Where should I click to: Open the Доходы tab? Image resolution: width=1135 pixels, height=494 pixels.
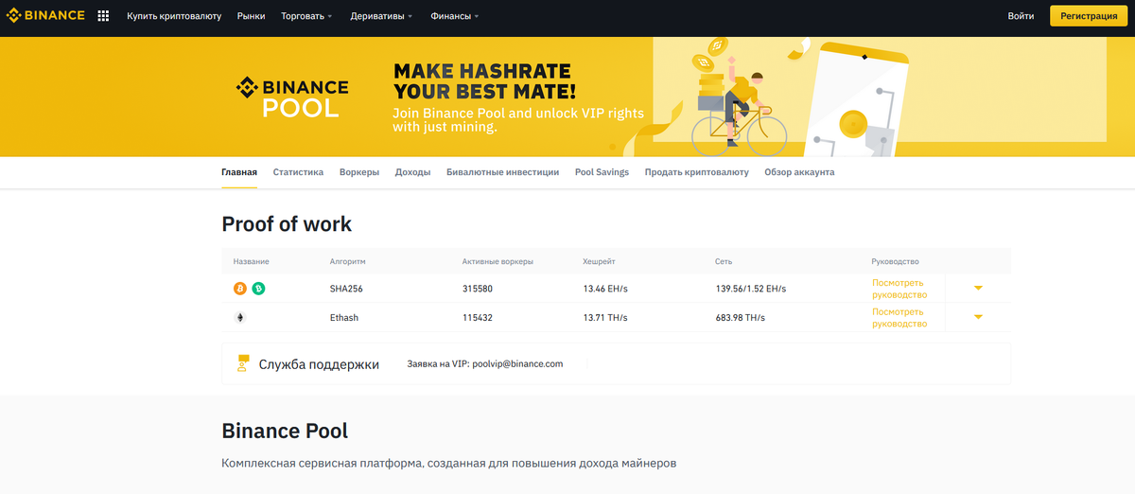tap(412, 172)
